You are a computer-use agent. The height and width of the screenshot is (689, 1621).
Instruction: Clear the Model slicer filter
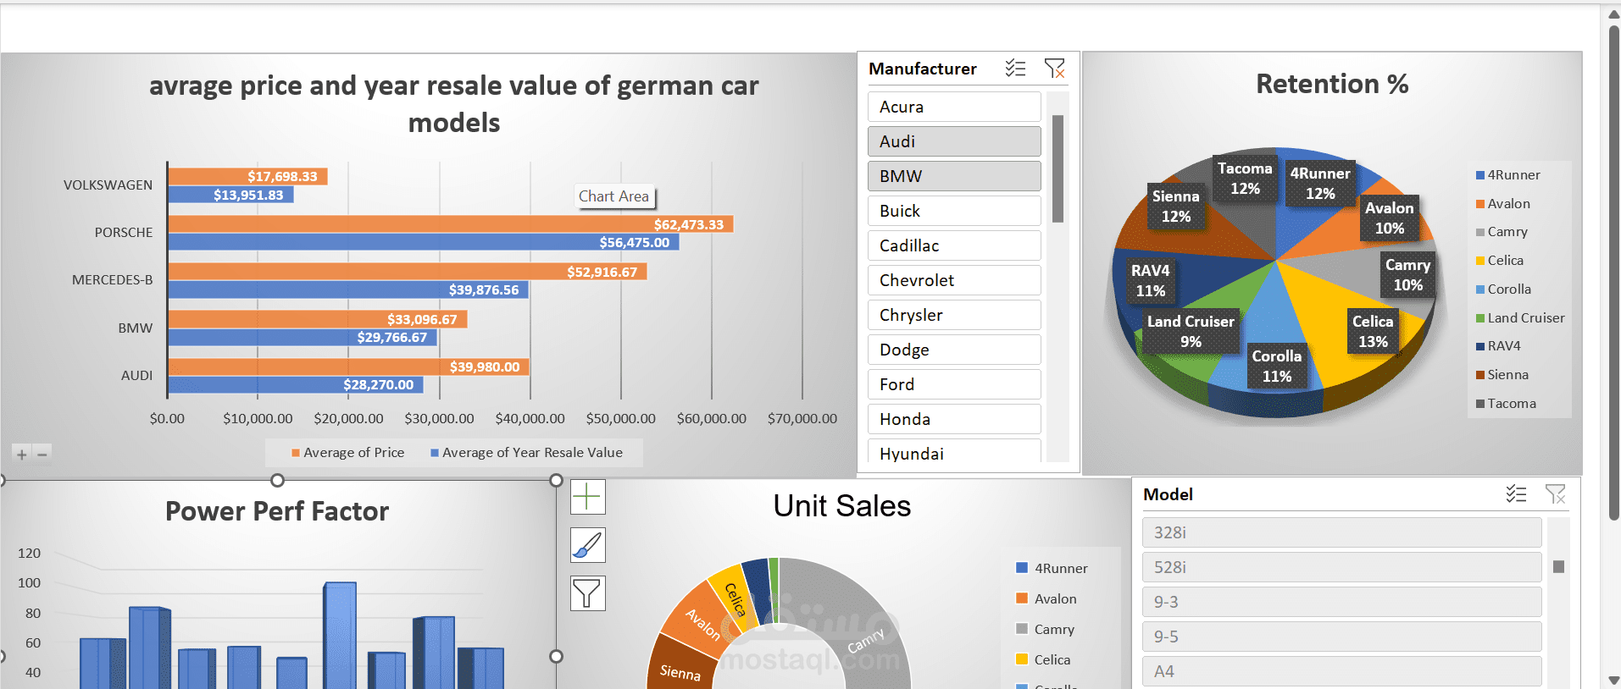point(1556,494)
